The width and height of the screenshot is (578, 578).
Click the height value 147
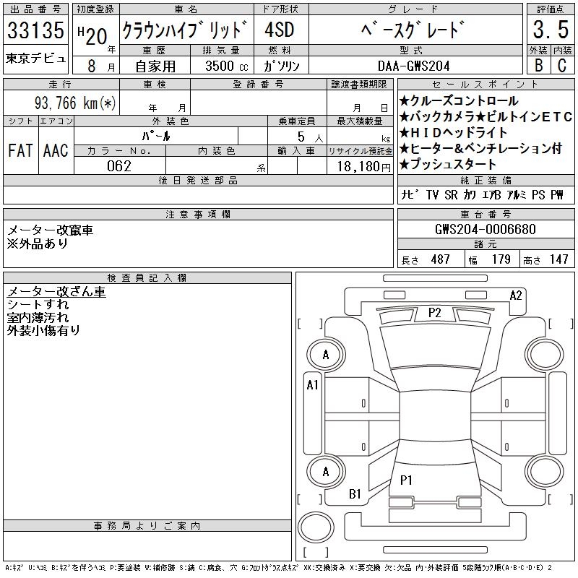[x=558, y=259]
